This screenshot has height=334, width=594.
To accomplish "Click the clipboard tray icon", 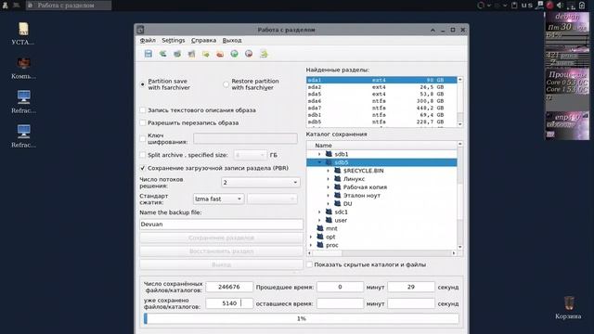I will [x=514, y=6].
